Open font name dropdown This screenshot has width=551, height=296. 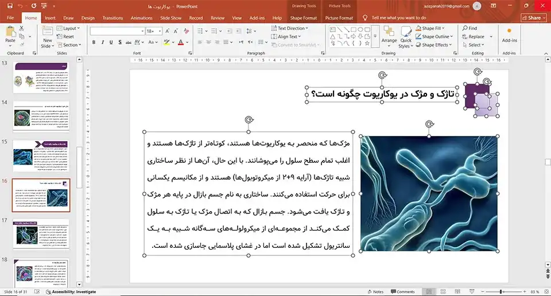click(x=142, y=31)
